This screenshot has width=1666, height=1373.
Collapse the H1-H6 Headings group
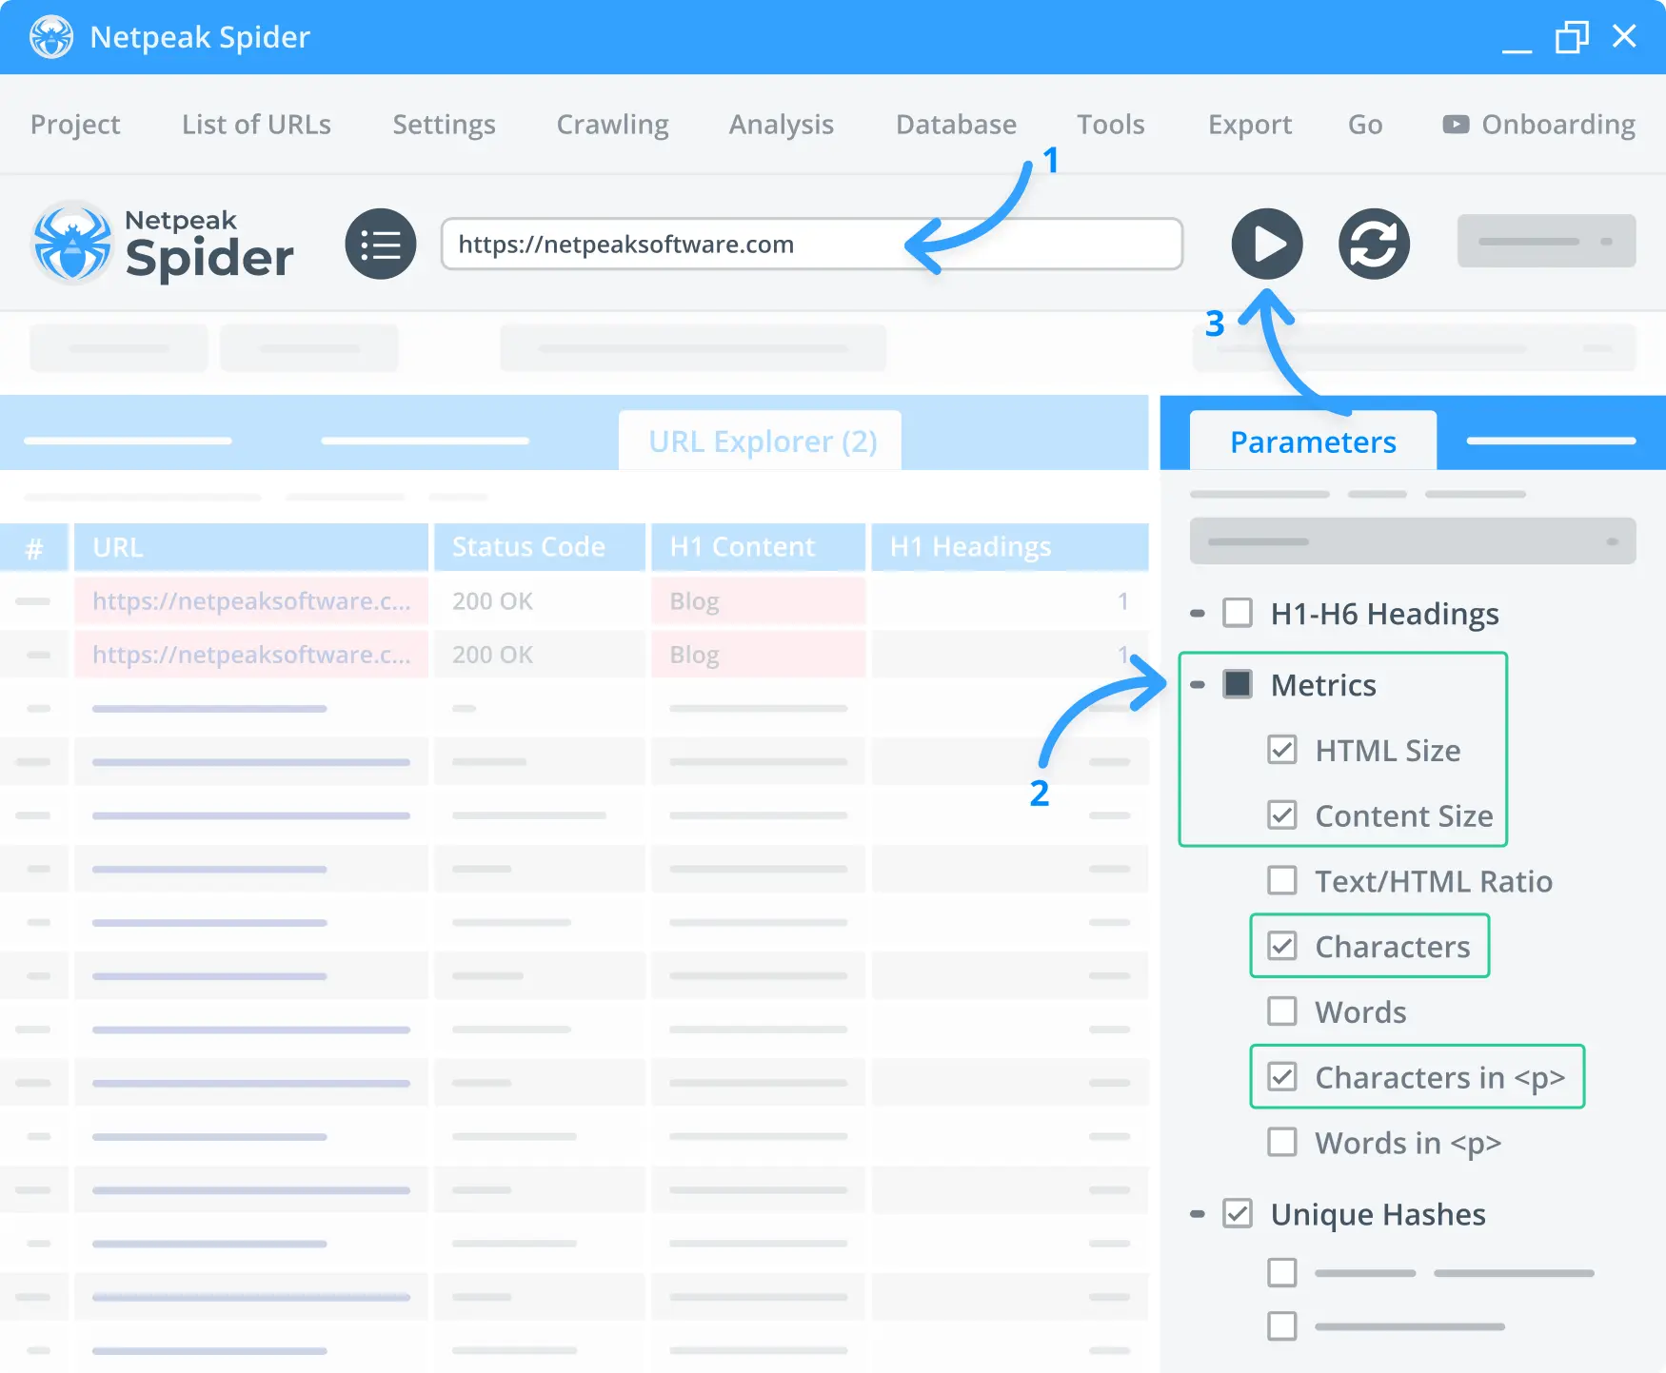pyautogui.click(x=1198, y=614)
